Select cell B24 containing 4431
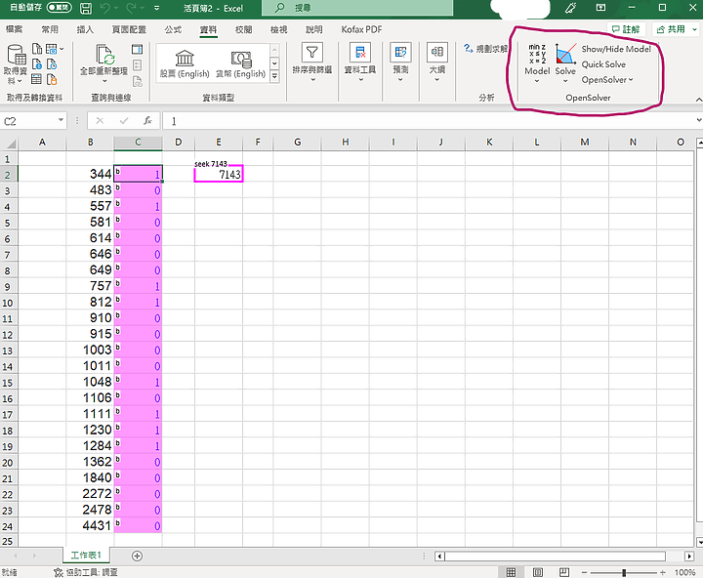Image resolution: width=703 pixels, height=578 pixels. click(x=90, y=525)
